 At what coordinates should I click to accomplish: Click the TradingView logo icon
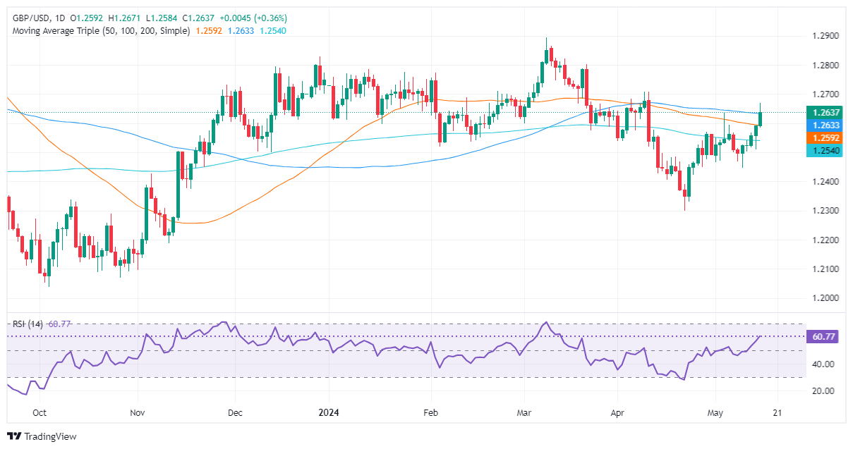click(14, 436)
